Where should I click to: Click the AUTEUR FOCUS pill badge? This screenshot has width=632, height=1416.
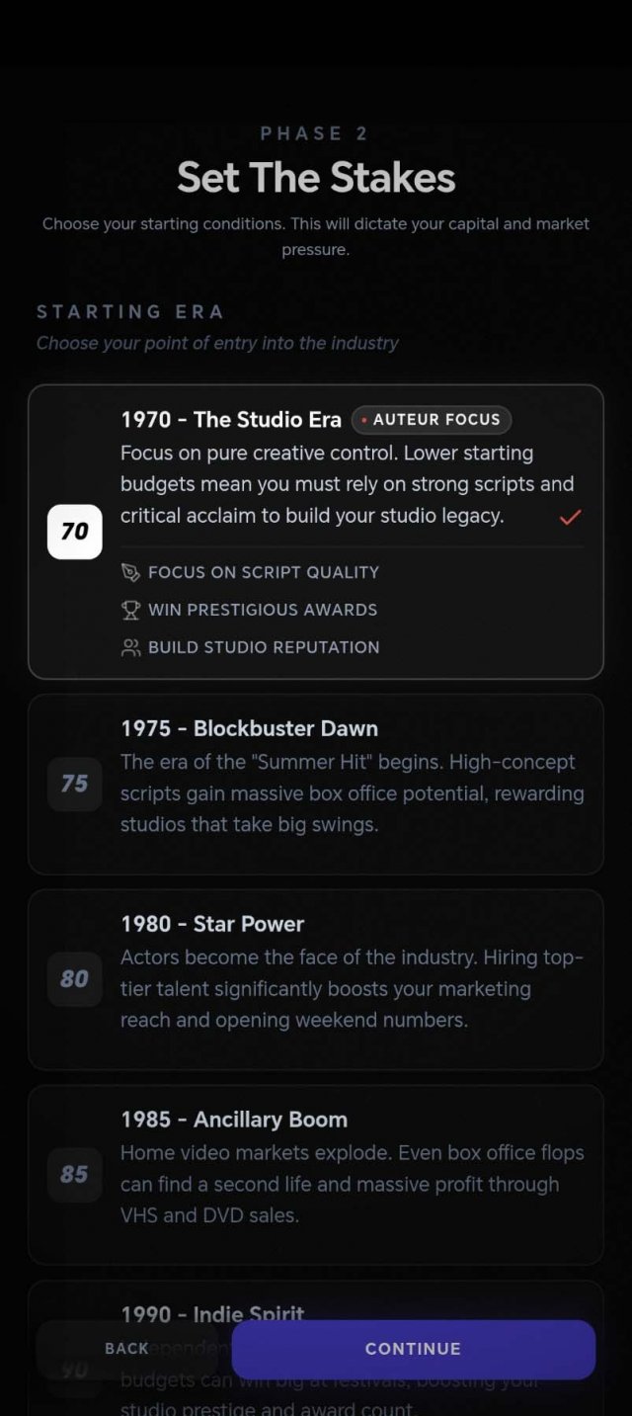[432, 419]
